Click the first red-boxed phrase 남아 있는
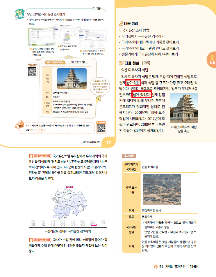The image size is (216, 277). [133, 83]
